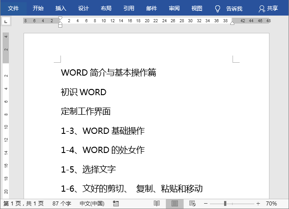Open the 文件 (File) tab
Viewport: 289px width, 209px height.
click(13, 8)
